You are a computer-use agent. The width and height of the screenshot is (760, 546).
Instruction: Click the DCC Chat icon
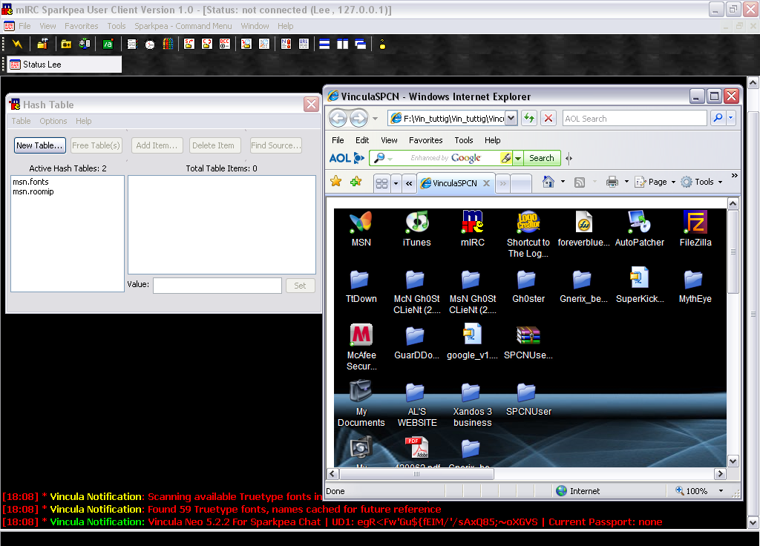207,44
